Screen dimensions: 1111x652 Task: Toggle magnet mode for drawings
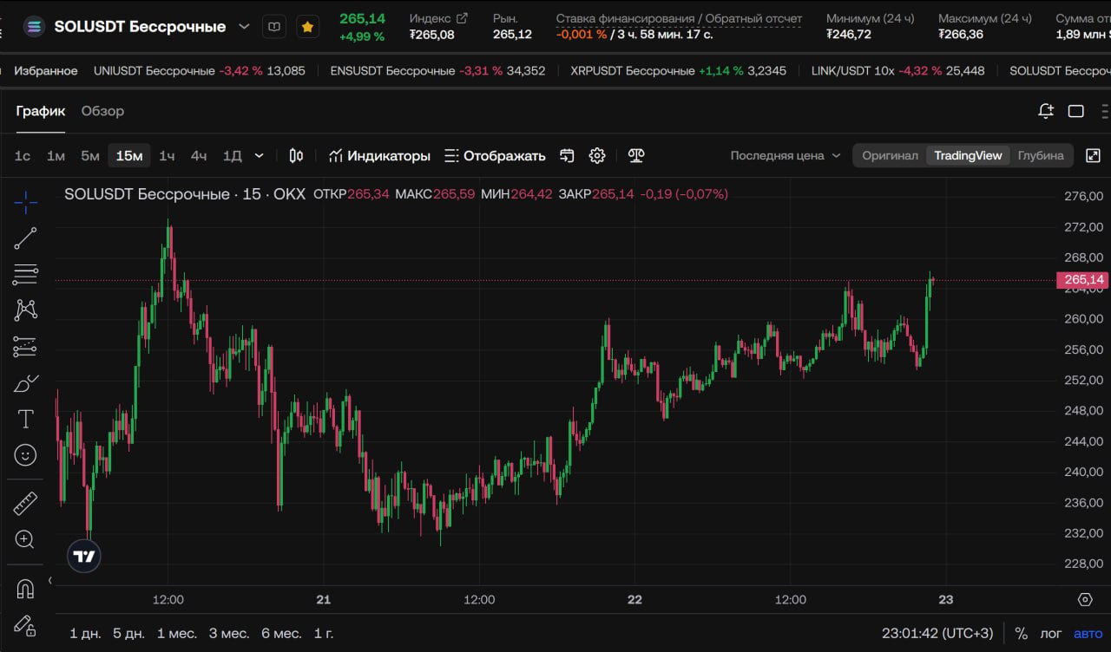(25, 589)
